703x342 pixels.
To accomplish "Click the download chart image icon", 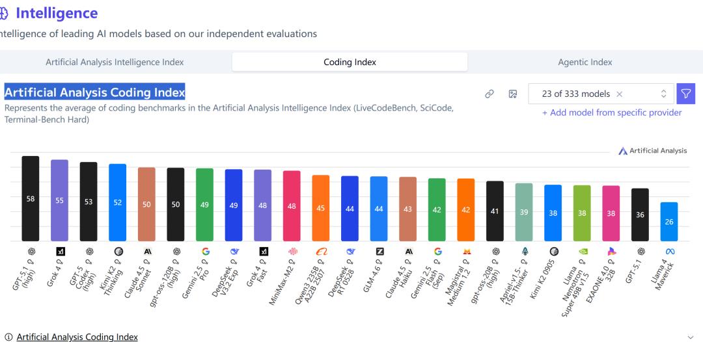I will (x=512, y=94).
